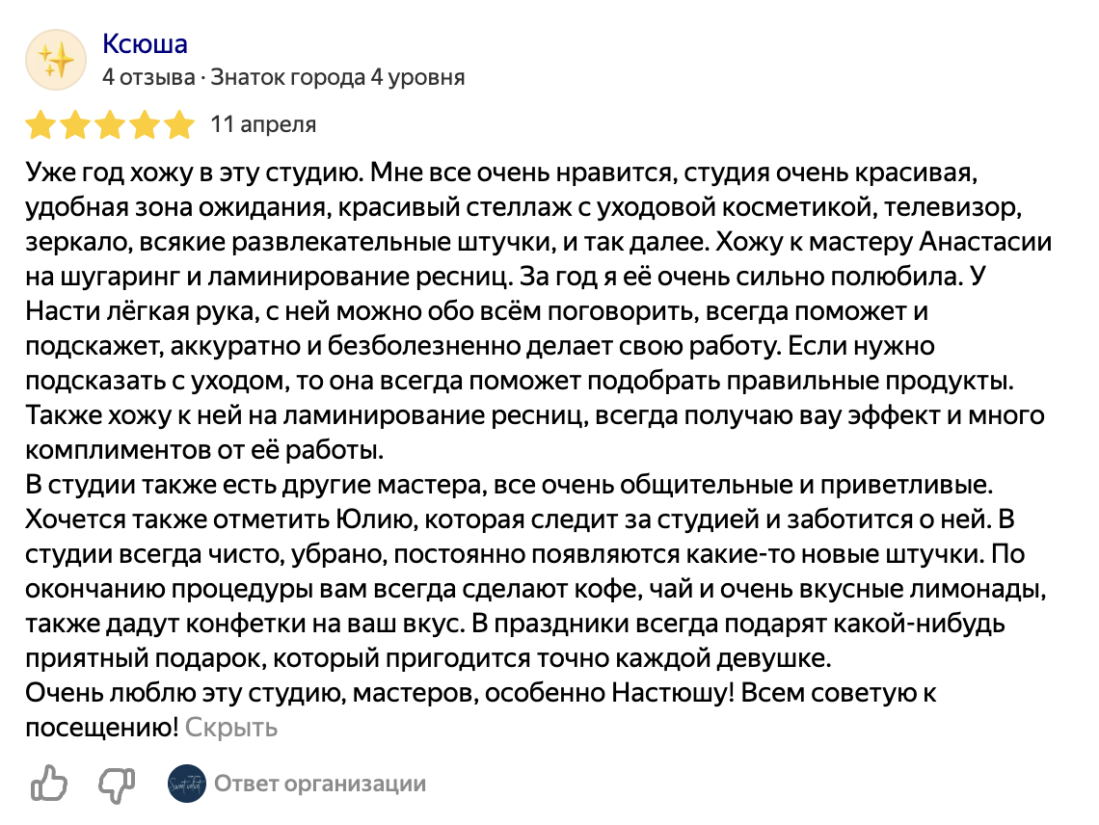The image size is (1099, 825).
Task: Click the 4 отзыва count
Action: pyautogui.click(x=148, y=77)
